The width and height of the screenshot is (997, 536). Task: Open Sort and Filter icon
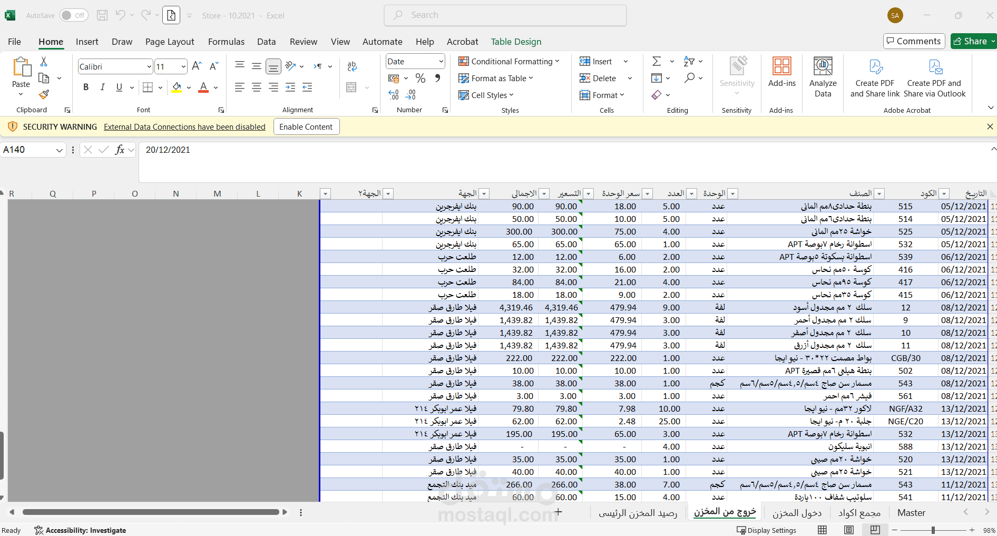pyautogui.click(x=689, y=61)
